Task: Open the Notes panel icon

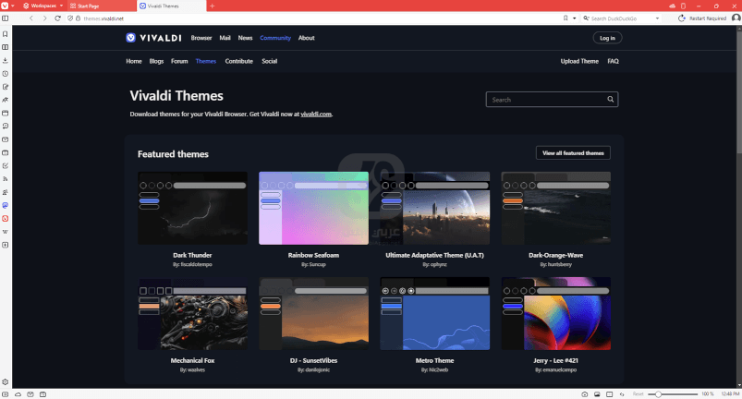Action: click(6, 87)
